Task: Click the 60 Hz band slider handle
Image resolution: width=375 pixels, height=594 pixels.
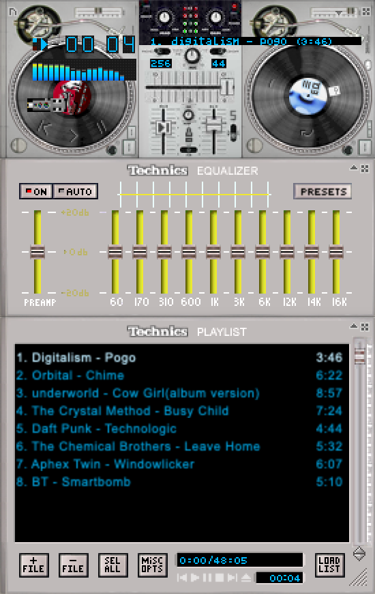Action: point(115,252)
